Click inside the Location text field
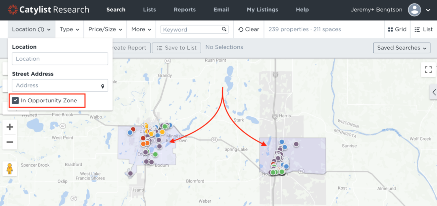The image size is (437, 206). [x=60, y=59]
